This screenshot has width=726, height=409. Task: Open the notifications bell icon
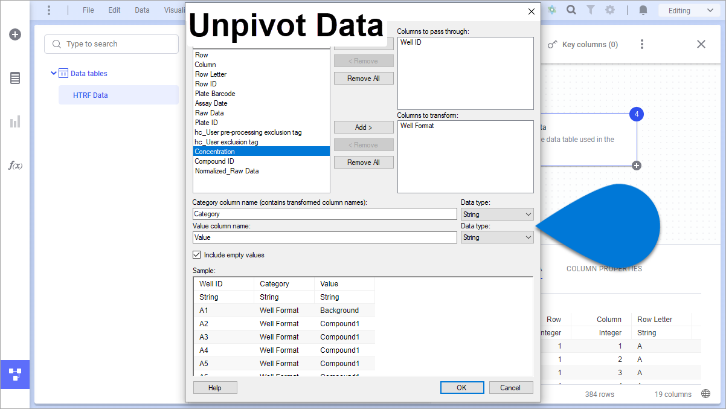pyautogui.click(x=643, y=10)
